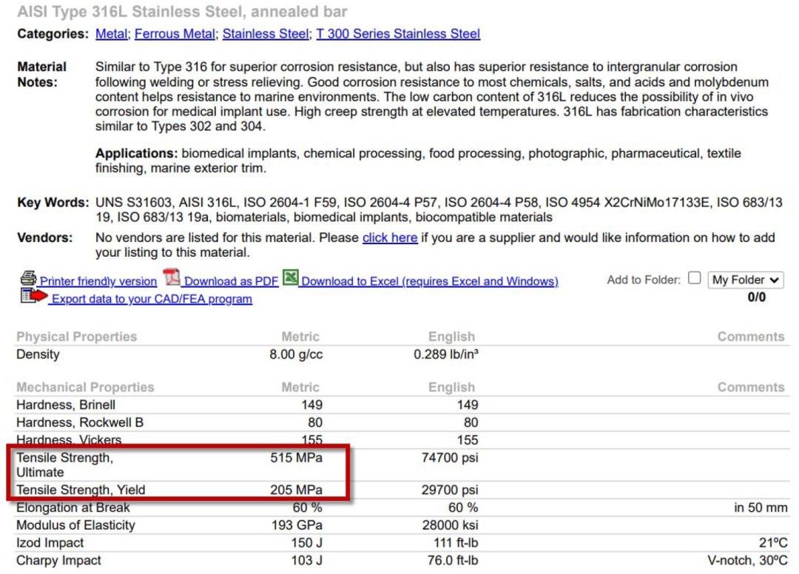Image resolution: width=799 pixels, height=574 pixels.
Task: Select the 150 J Izod value
Action: click(x=307, y=543)
